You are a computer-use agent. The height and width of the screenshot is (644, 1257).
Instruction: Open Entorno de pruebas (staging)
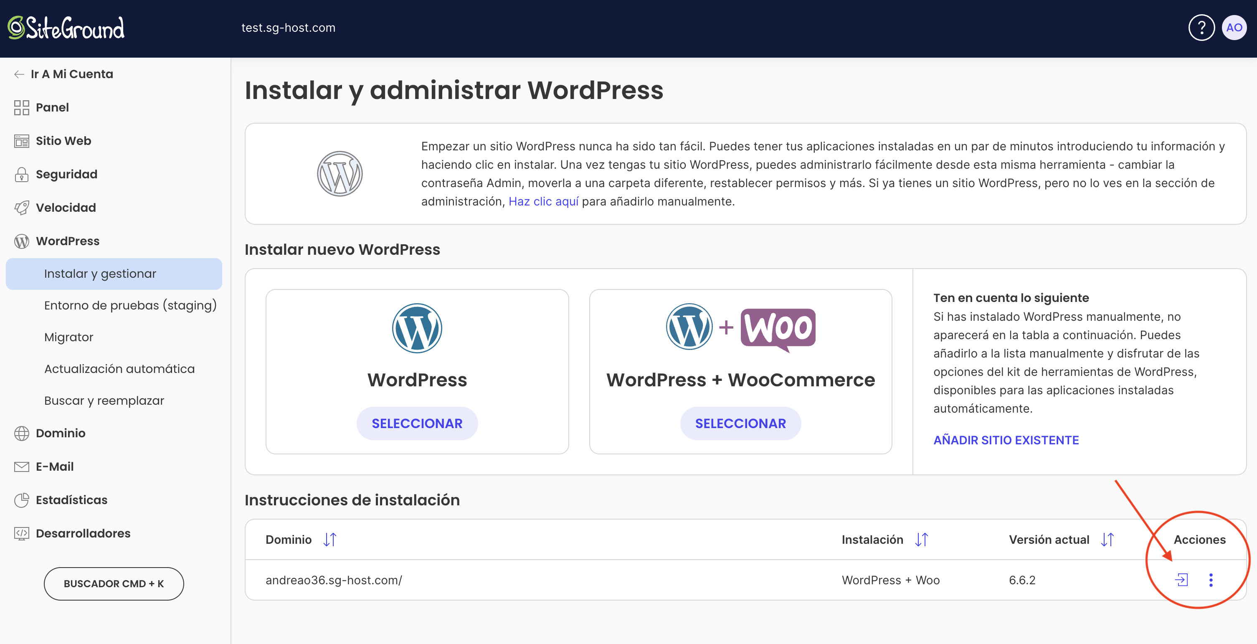tap(130, 305)
